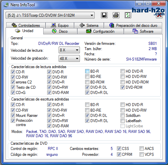Switch to the Disco tab
Viewport: 168px width, 165px height.
click(60, 31)
